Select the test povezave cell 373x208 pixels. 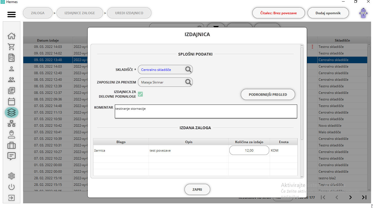[189, 150]
